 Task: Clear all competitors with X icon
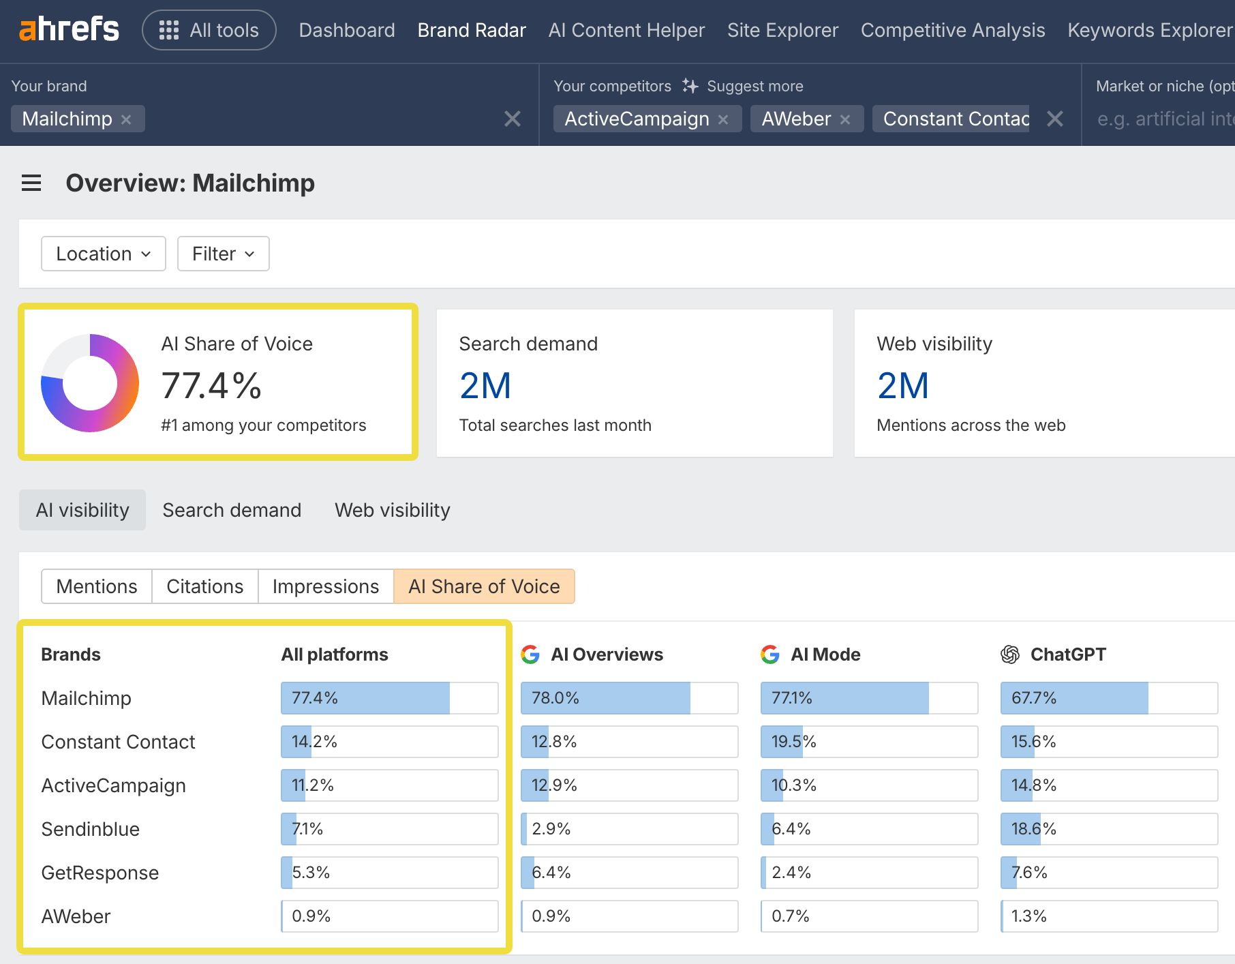pos(1054,119)
